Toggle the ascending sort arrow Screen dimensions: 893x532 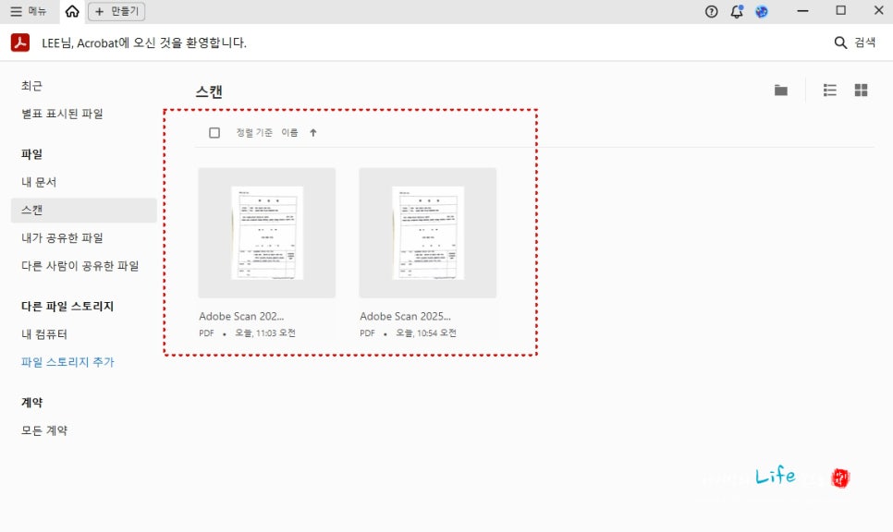(313, 133)
